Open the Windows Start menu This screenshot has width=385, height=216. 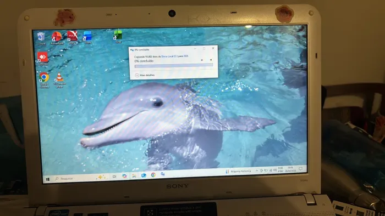(x=48, y=179)
